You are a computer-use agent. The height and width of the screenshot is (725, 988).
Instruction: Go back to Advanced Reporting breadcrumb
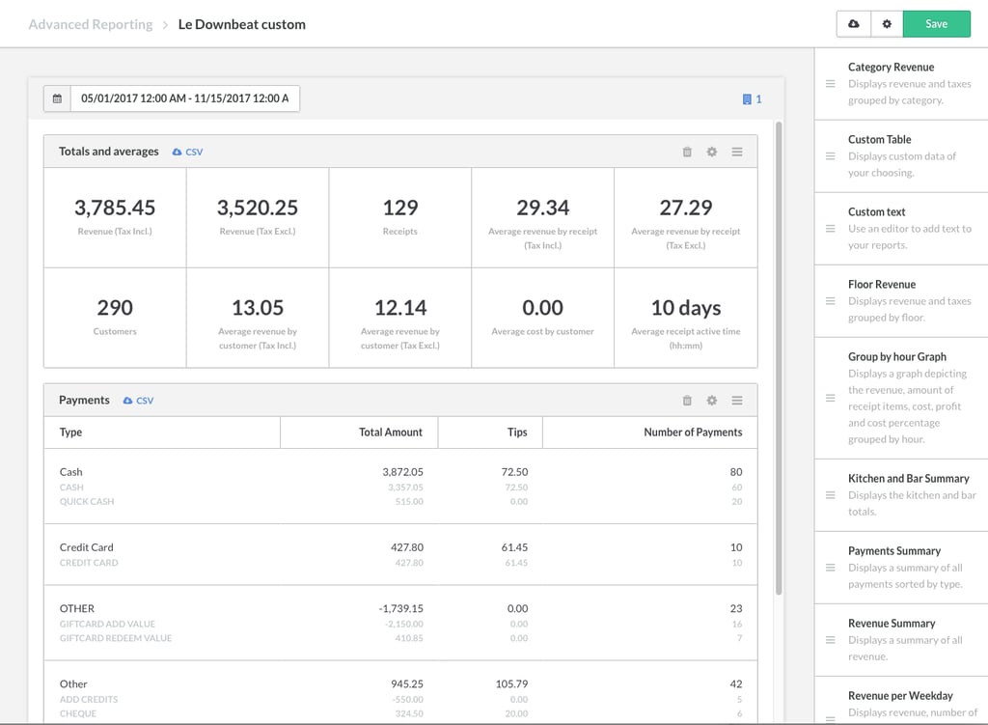pyautogui.click(x=91, y=24)
